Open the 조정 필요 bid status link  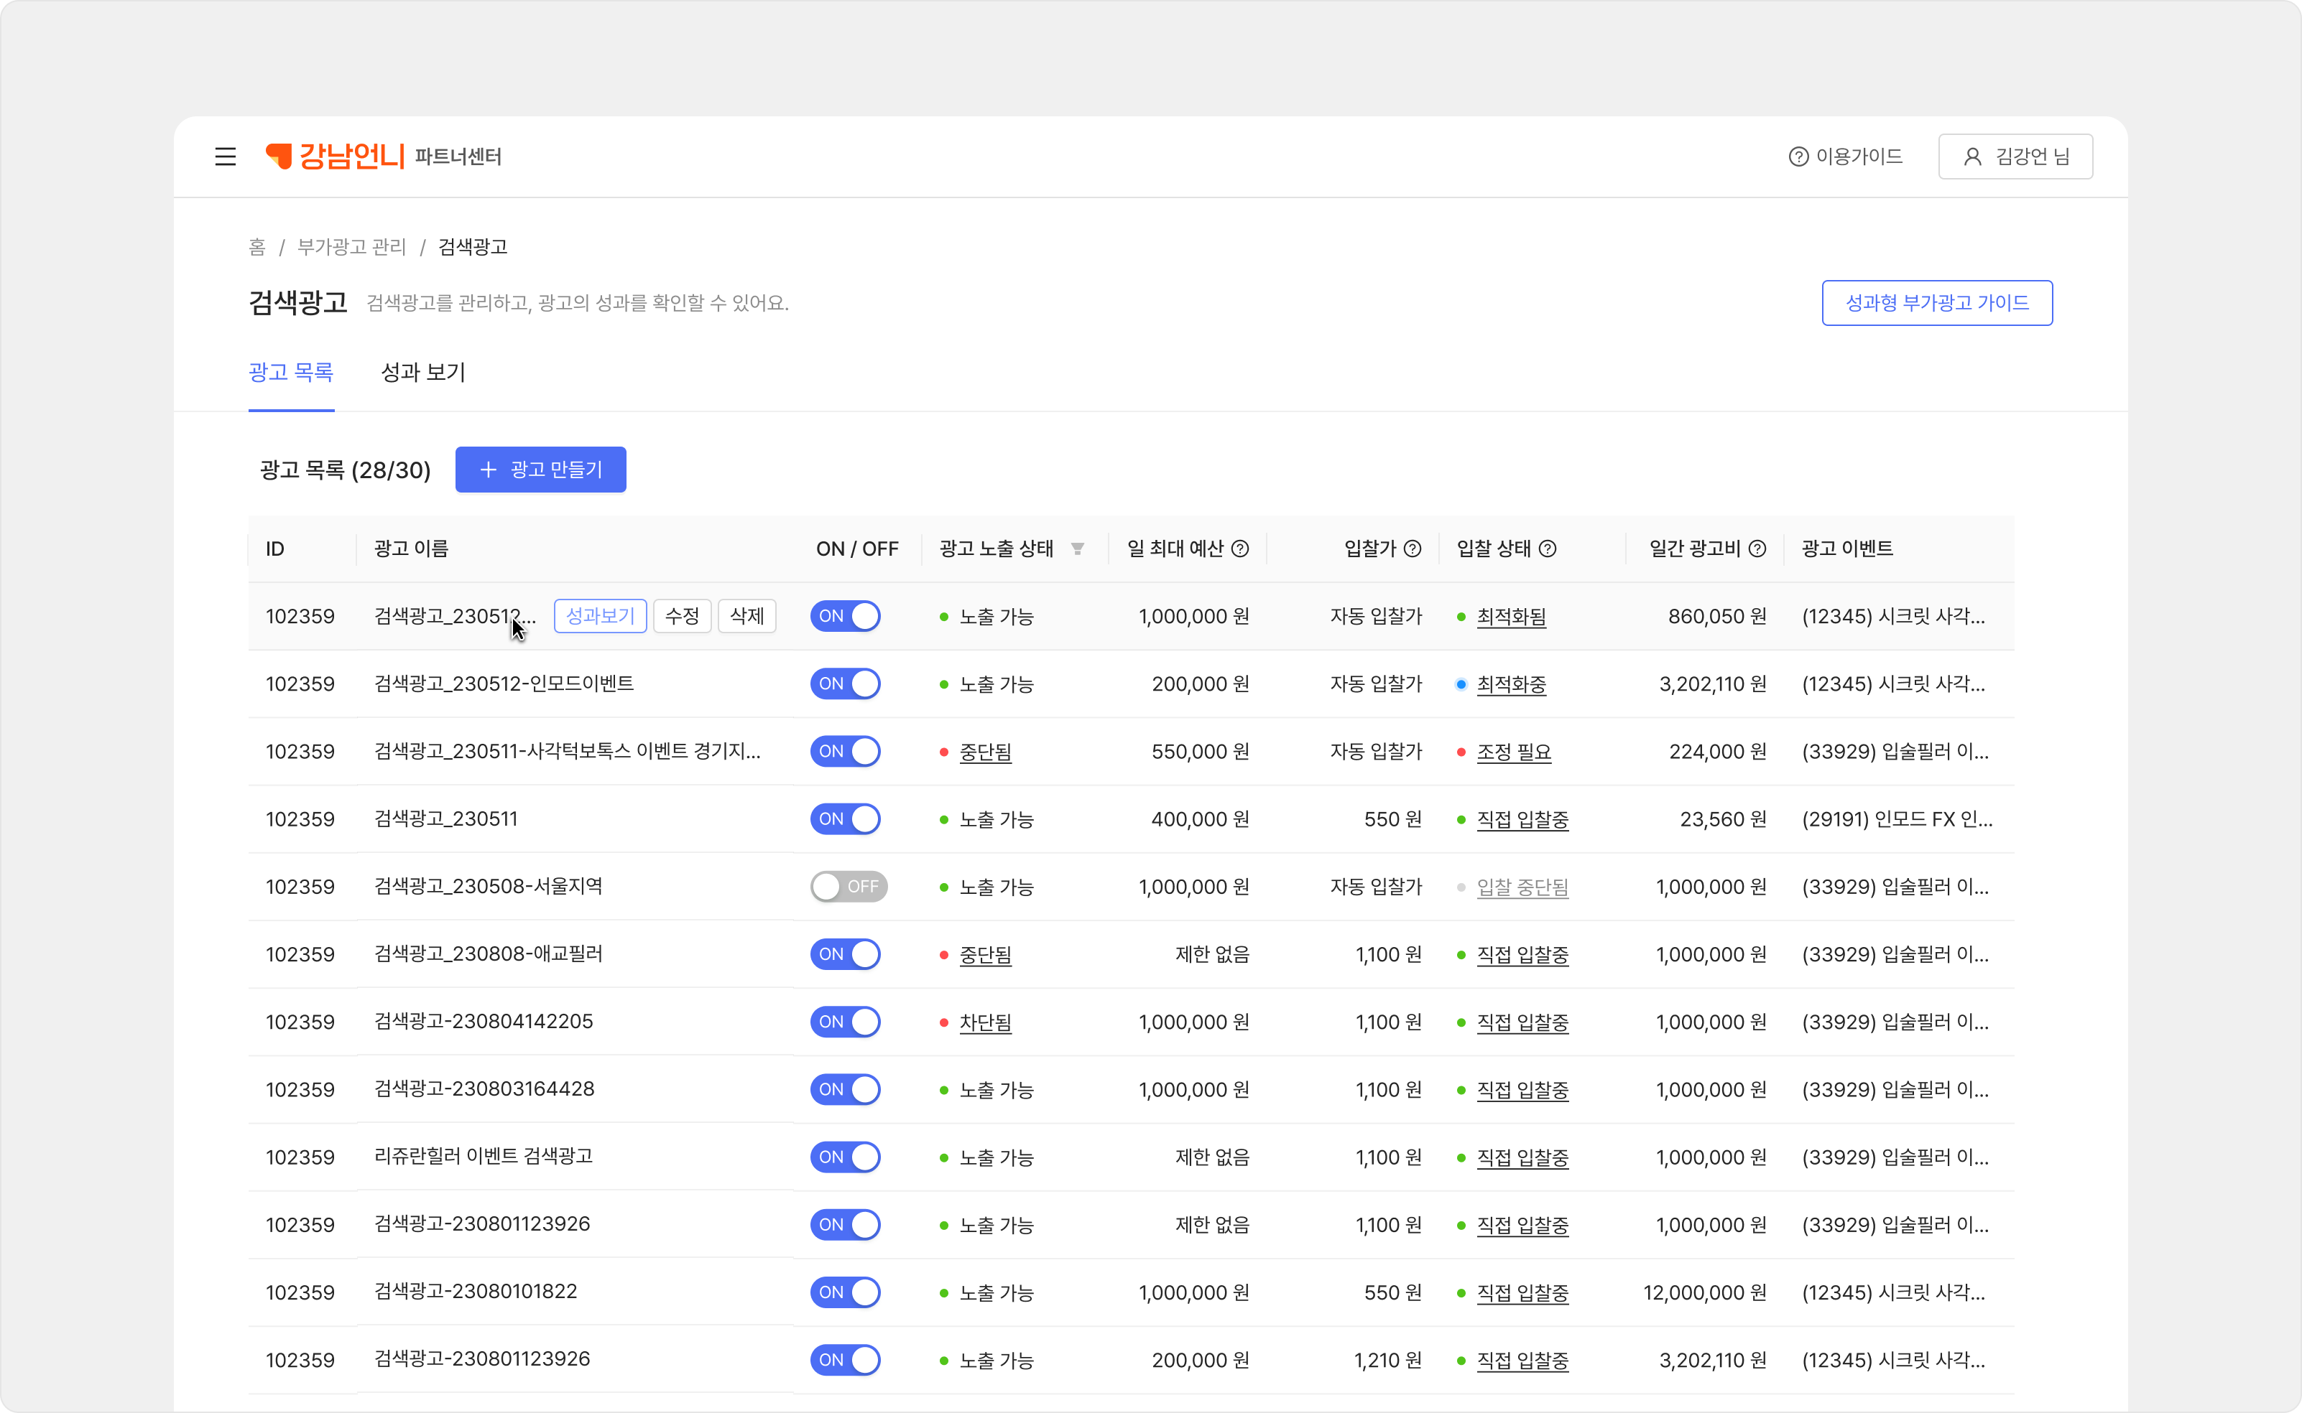(1513, 751)
